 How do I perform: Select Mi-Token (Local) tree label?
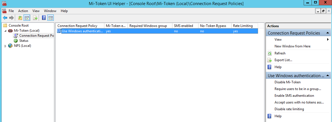pyautogui.click(x=27, y=31)
